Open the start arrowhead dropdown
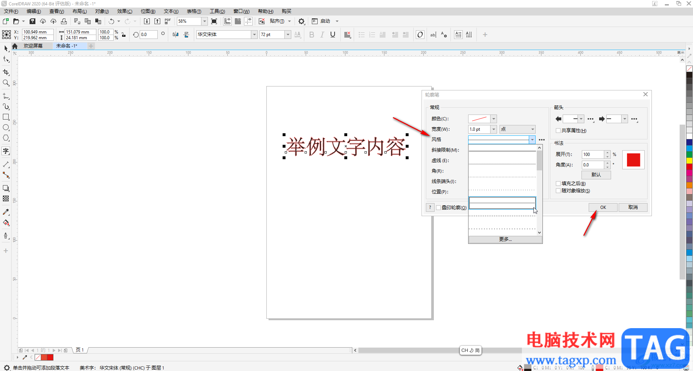693x371 pixels. click(581, 119)
